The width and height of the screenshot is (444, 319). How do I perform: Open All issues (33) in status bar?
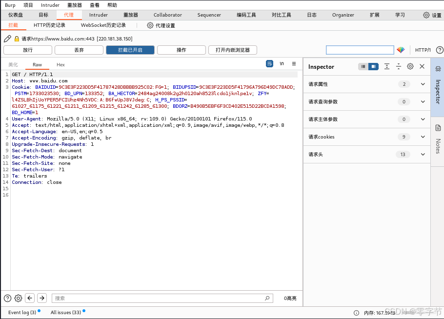(66, 313)
